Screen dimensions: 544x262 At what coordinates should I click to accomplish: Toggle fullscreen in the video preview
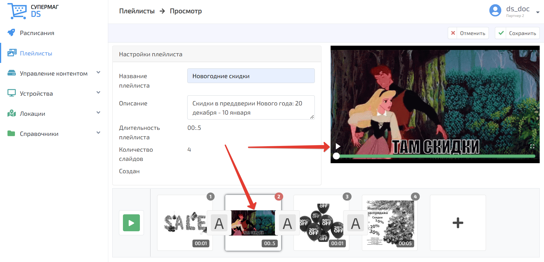coord(532,147)
